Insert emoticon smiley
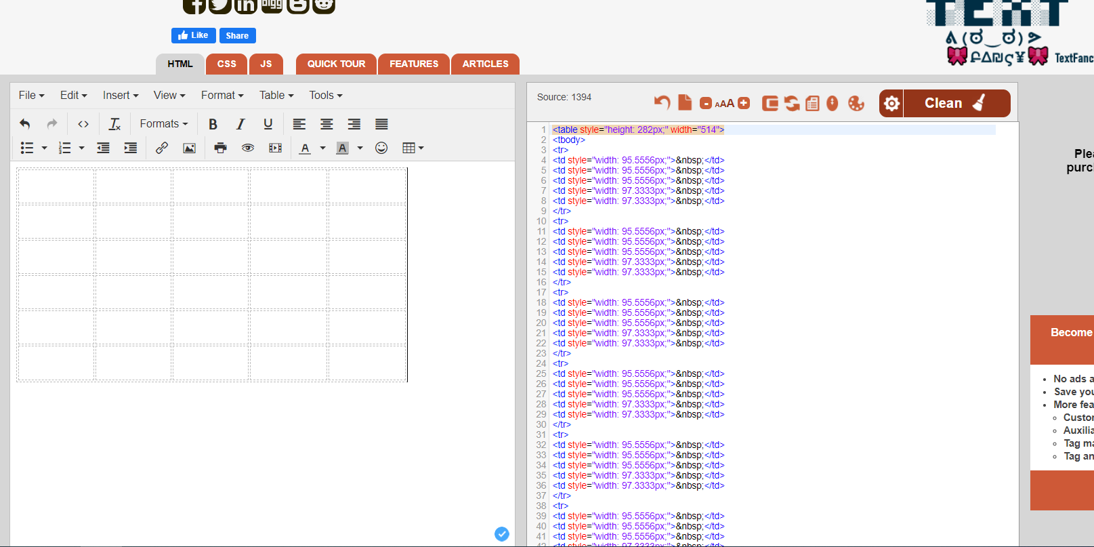 381,148
